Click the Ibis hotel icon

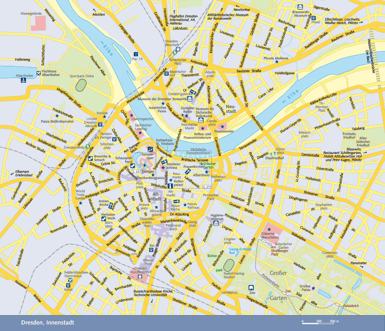pos(151,252)
